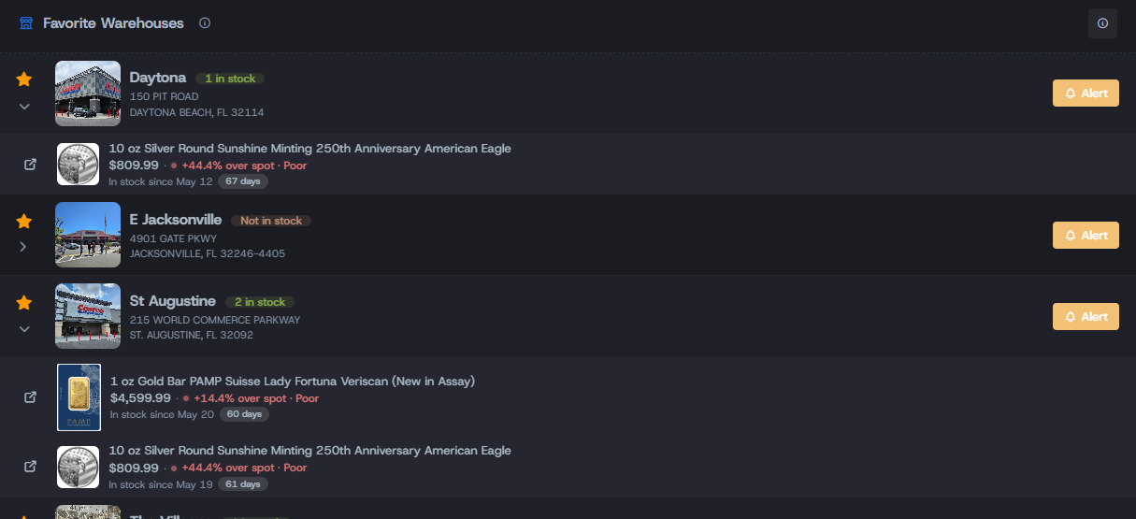Open external link for St Augustine silver round
This screenshot has width=1136, height=519.
30,466
